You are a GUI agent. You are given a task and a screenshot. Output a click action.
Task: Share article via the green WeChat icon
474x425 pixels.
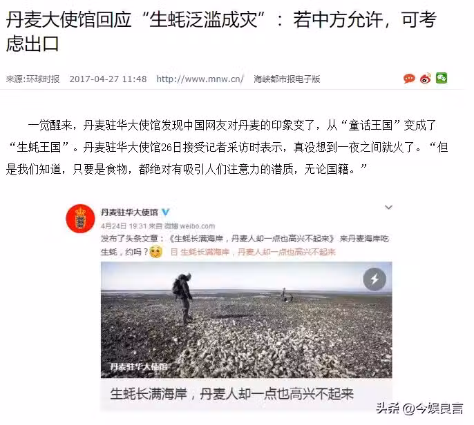pos(442,78)
